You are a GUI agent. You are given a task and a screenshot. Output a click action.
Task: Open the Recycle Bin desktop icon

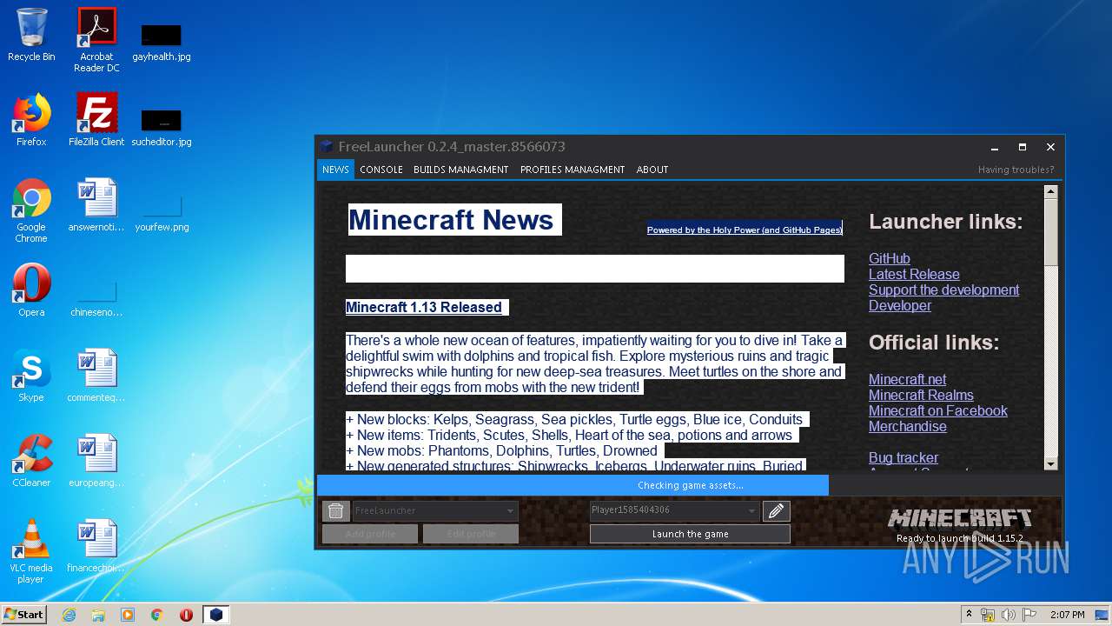click(x=31, y=35)
